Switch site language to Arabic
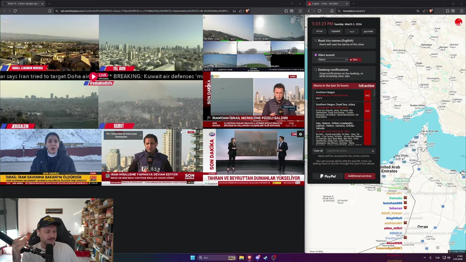Screen dimensions: 466x262 (352, 31)
